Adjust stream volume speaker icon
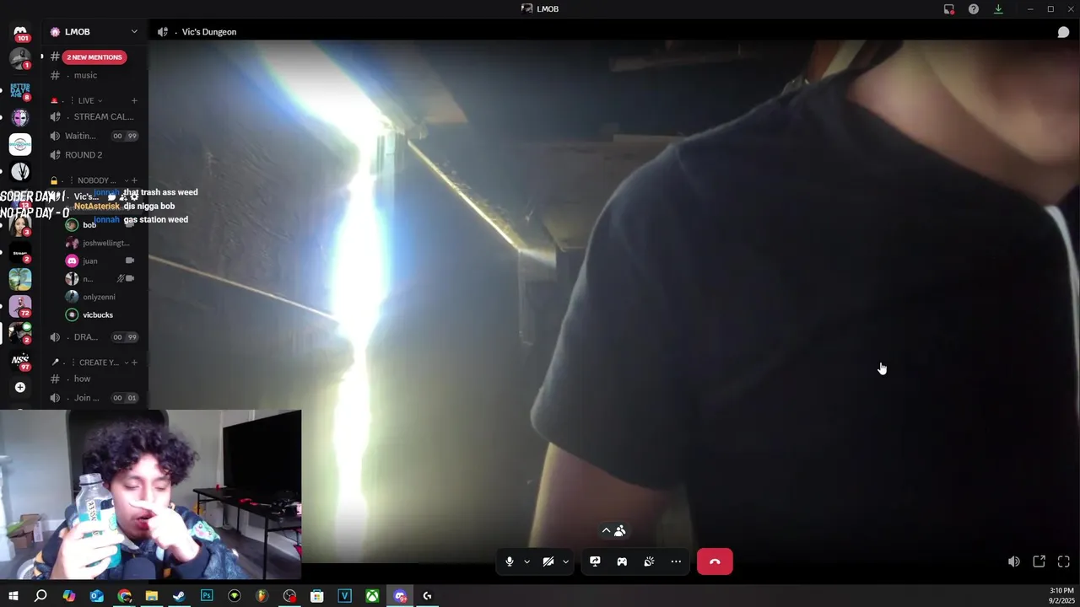This screenshot has height=607, width=1080. (1014, 561)
